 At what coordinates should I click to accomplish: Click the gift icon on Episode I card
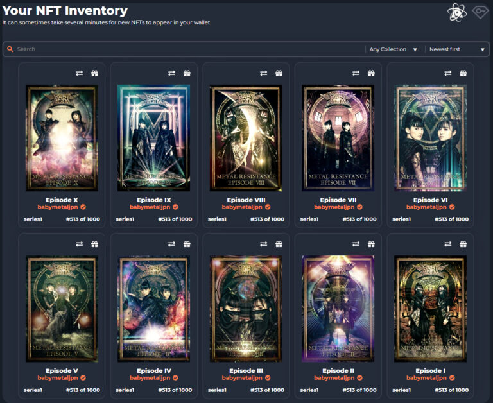463,244
